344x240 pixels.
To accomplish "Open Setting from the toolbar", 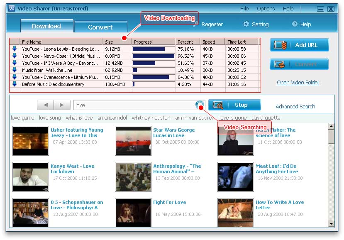I will click(x=260, y=24).
